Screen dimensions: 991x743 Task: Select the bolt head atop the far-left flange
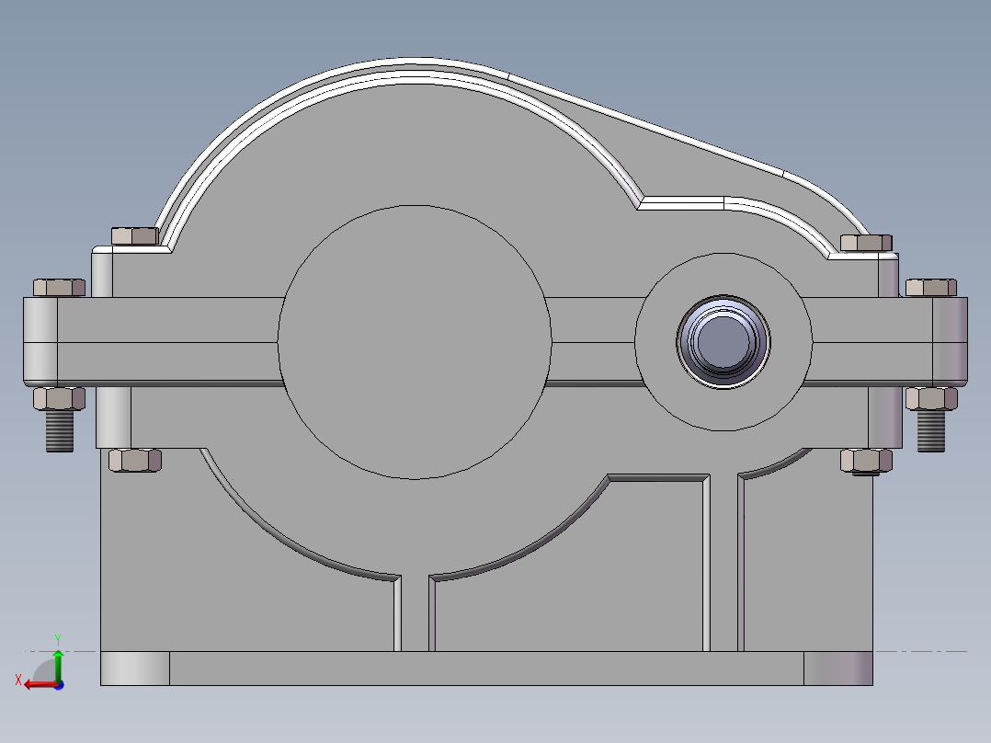59,288
